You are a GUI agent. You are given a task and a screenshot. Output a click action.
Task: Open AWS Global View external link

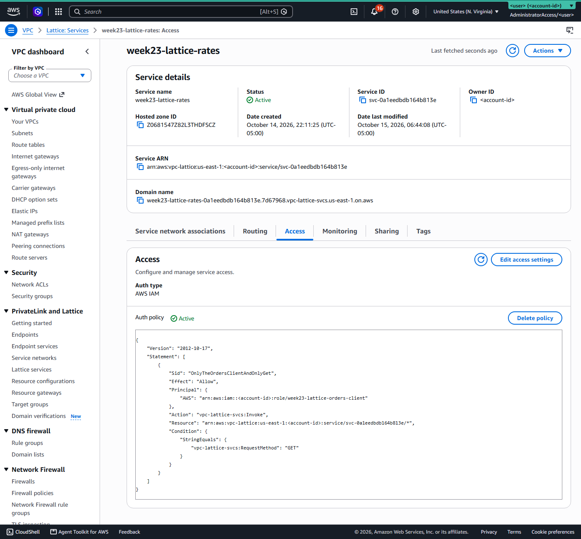(x=38, y=95)
